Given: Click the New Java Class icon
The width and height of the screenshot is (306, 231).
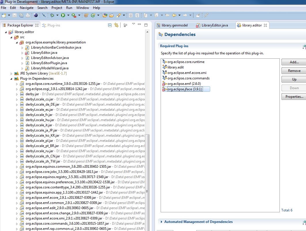Looking at the screenshot, I should click(93, 15).
